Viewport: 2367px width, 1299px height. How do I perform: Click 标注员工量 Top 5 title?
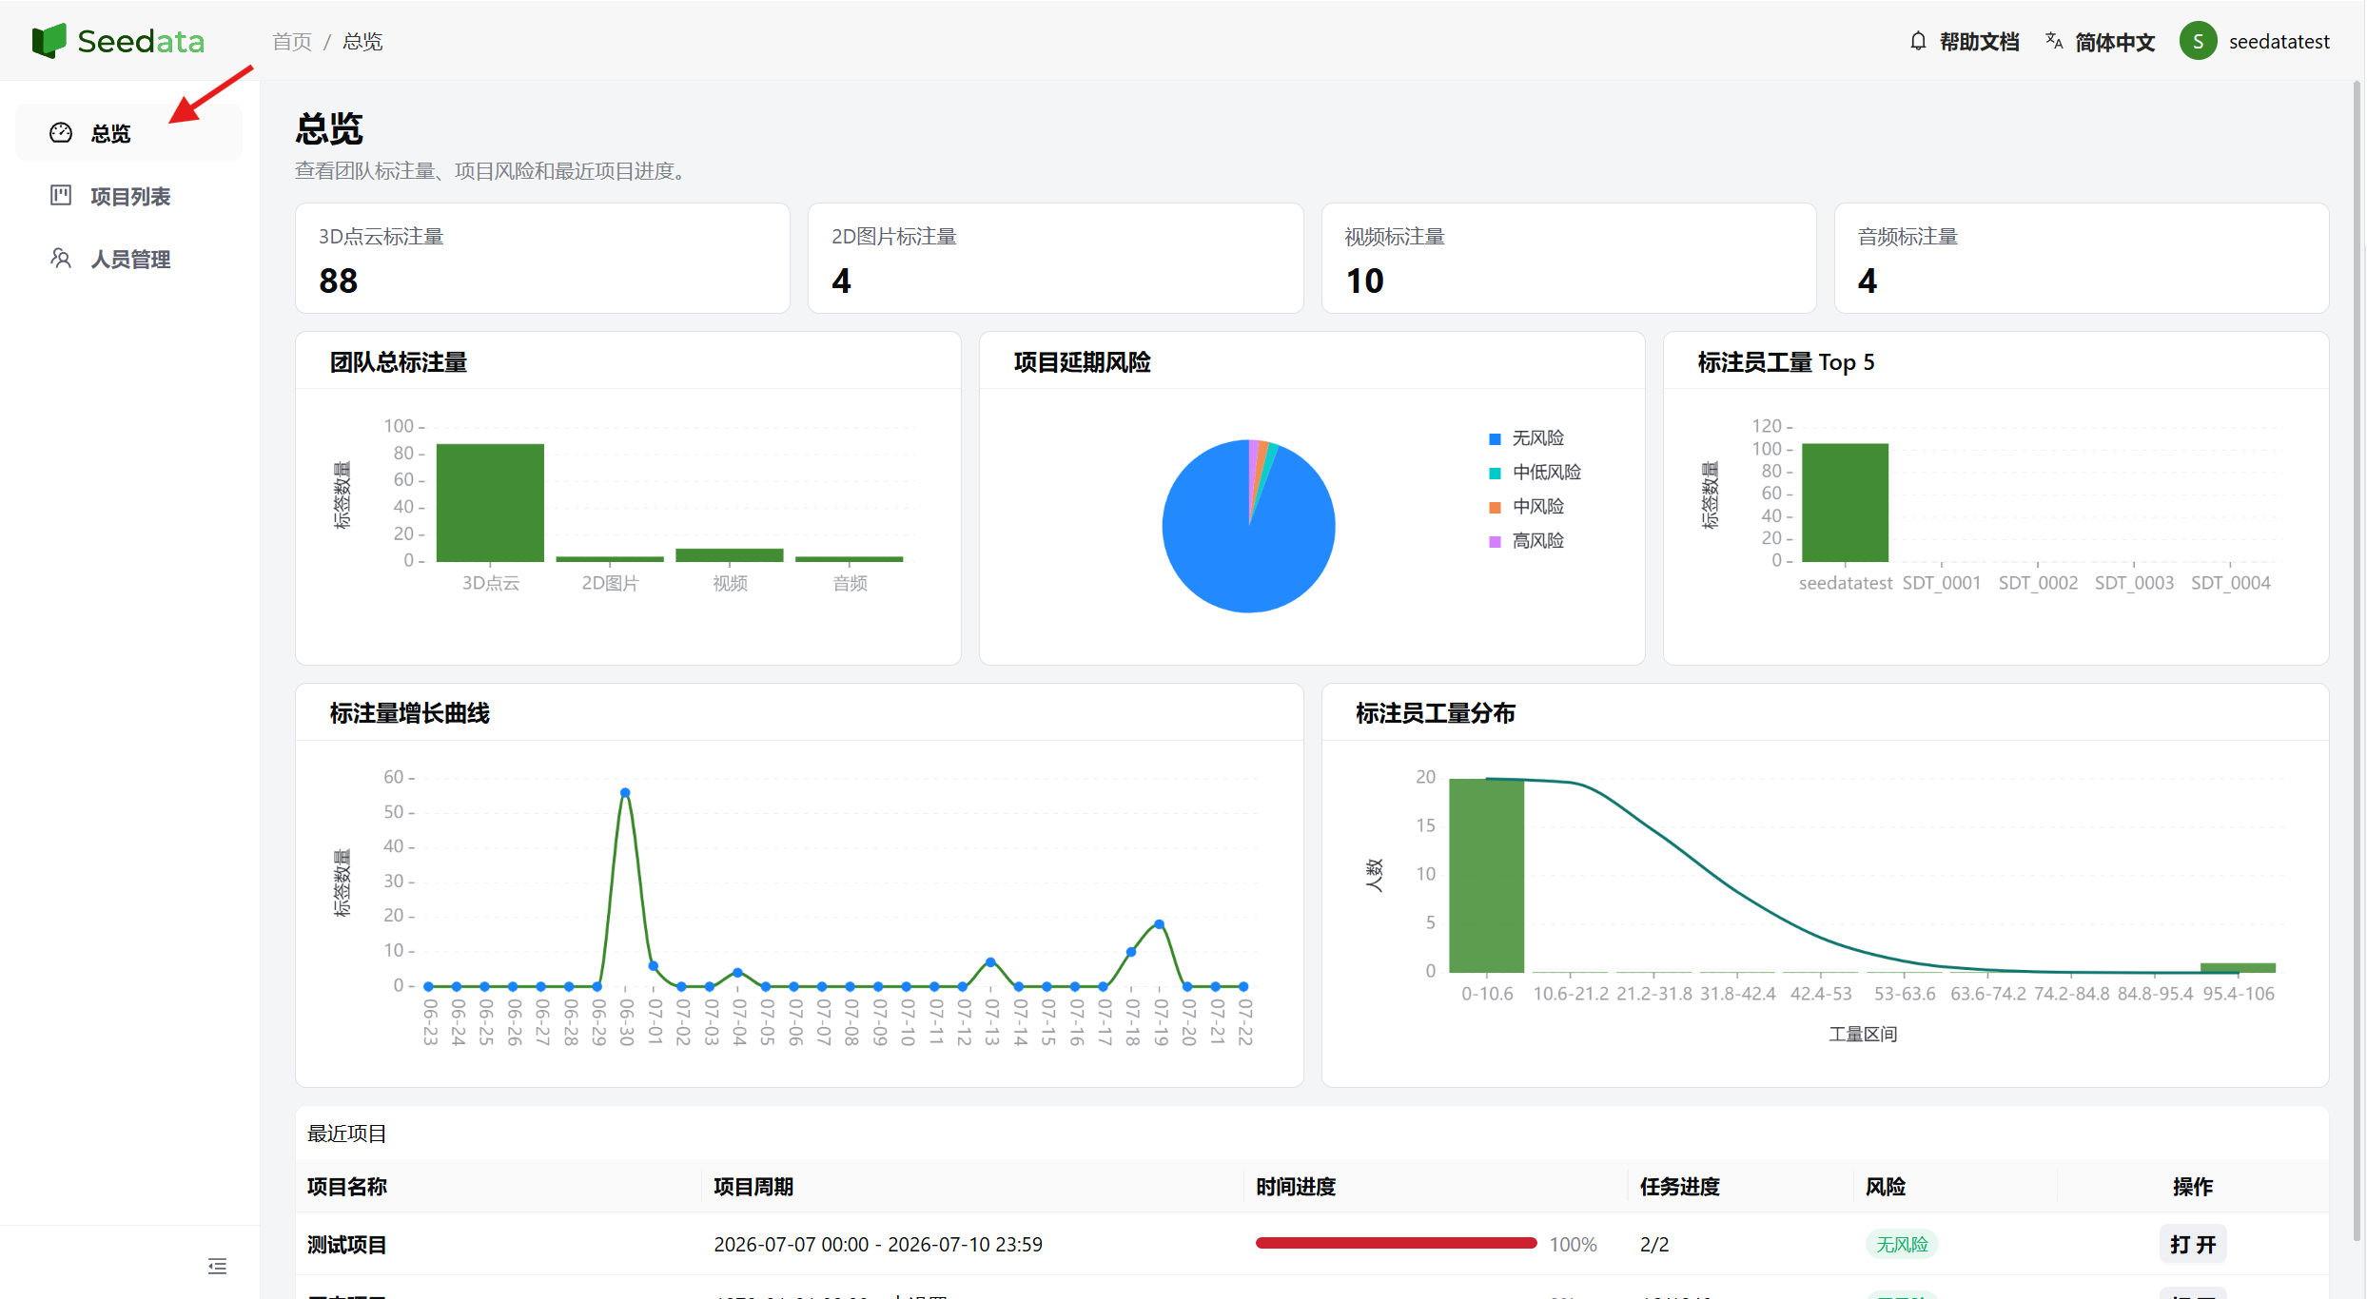coord(1786,362)
